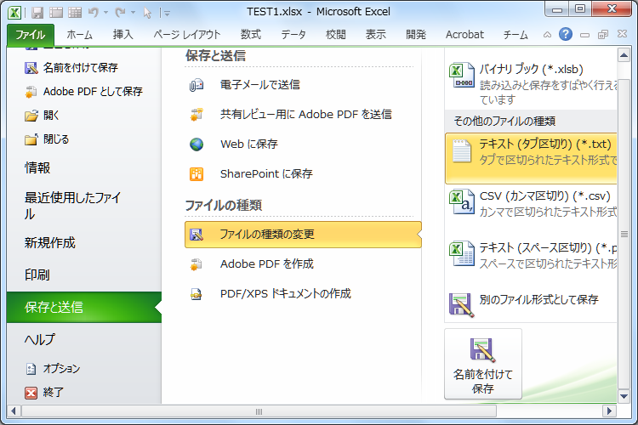Click the オプション document icon
638x425 pixels.
[31, 369]
